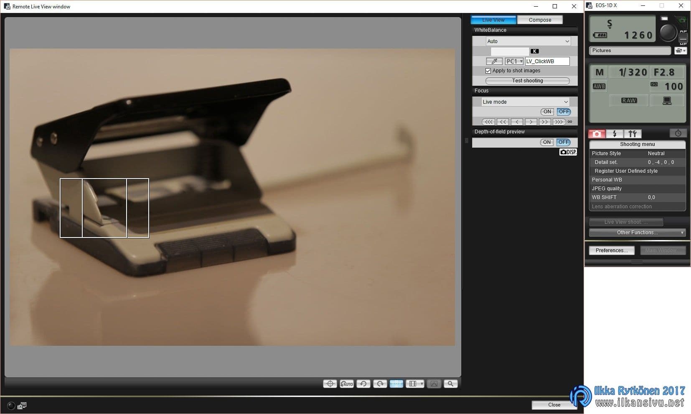
Task: Click the Preferences button
Action: pyautogui.click(x=612, y=250)
